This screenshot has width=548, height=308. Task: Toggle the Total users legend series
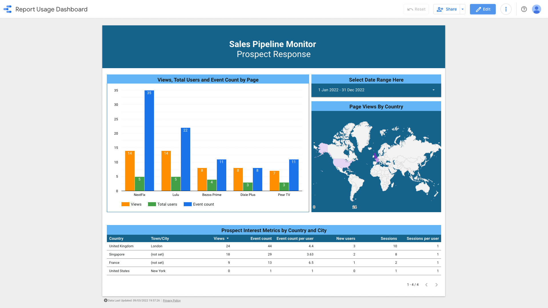pyautogui.click(x=162, y=204)
